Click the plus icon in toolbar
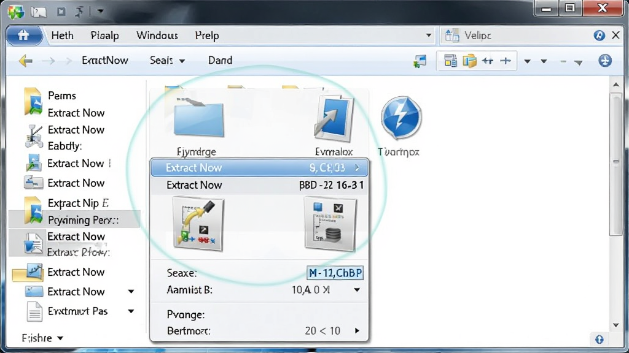Image resolution: width=629 pixels, height=353 pixels. tap(506, 61)
